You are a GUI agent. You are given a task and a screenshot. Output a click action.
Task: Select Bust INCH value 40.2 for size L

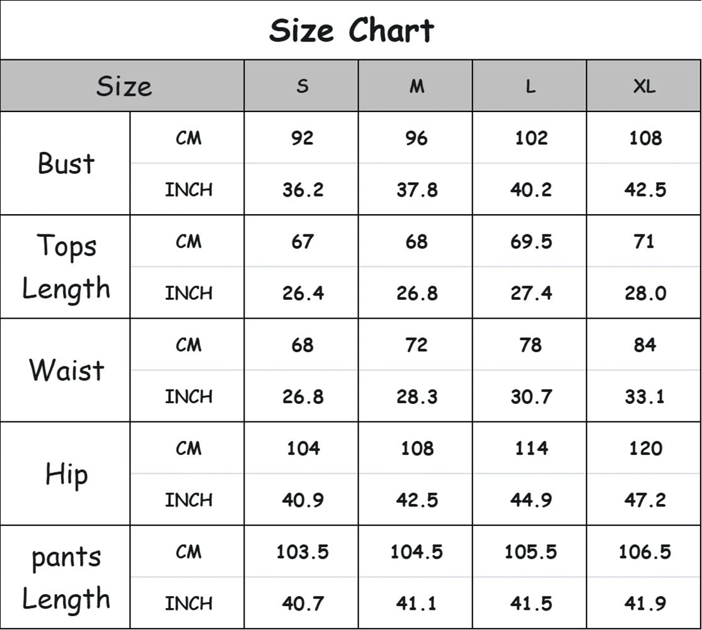(530, 190)
